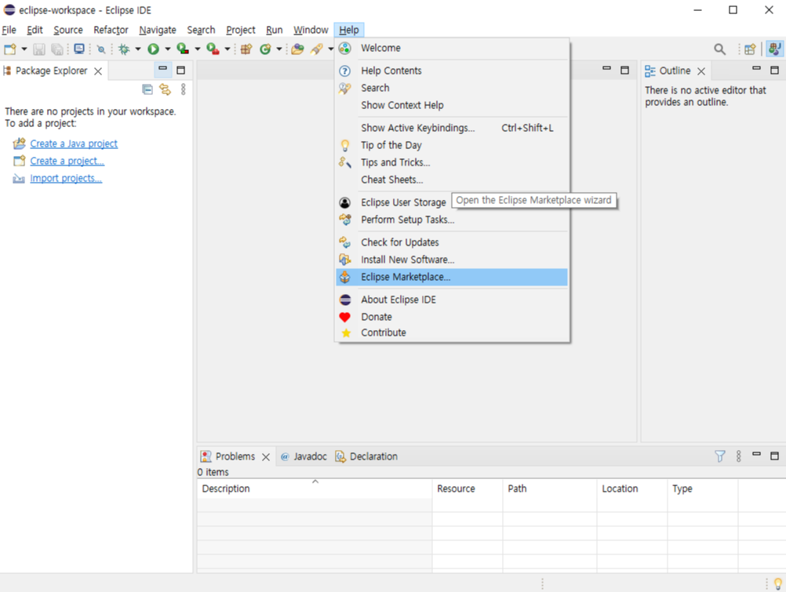The width and height of the screenshot is (786, 592).
Task: Switch to the Declaration tab
Action: pyautogui.click(x=366, y=456)
